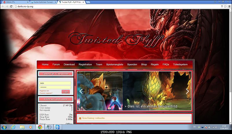Open Windows Explorer folder on taskbar
Viewport: 232px width, 134px height.
point(22,127)
